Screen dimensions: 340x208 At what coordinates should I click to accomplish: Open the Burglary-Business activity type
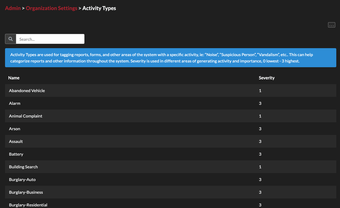26,192
